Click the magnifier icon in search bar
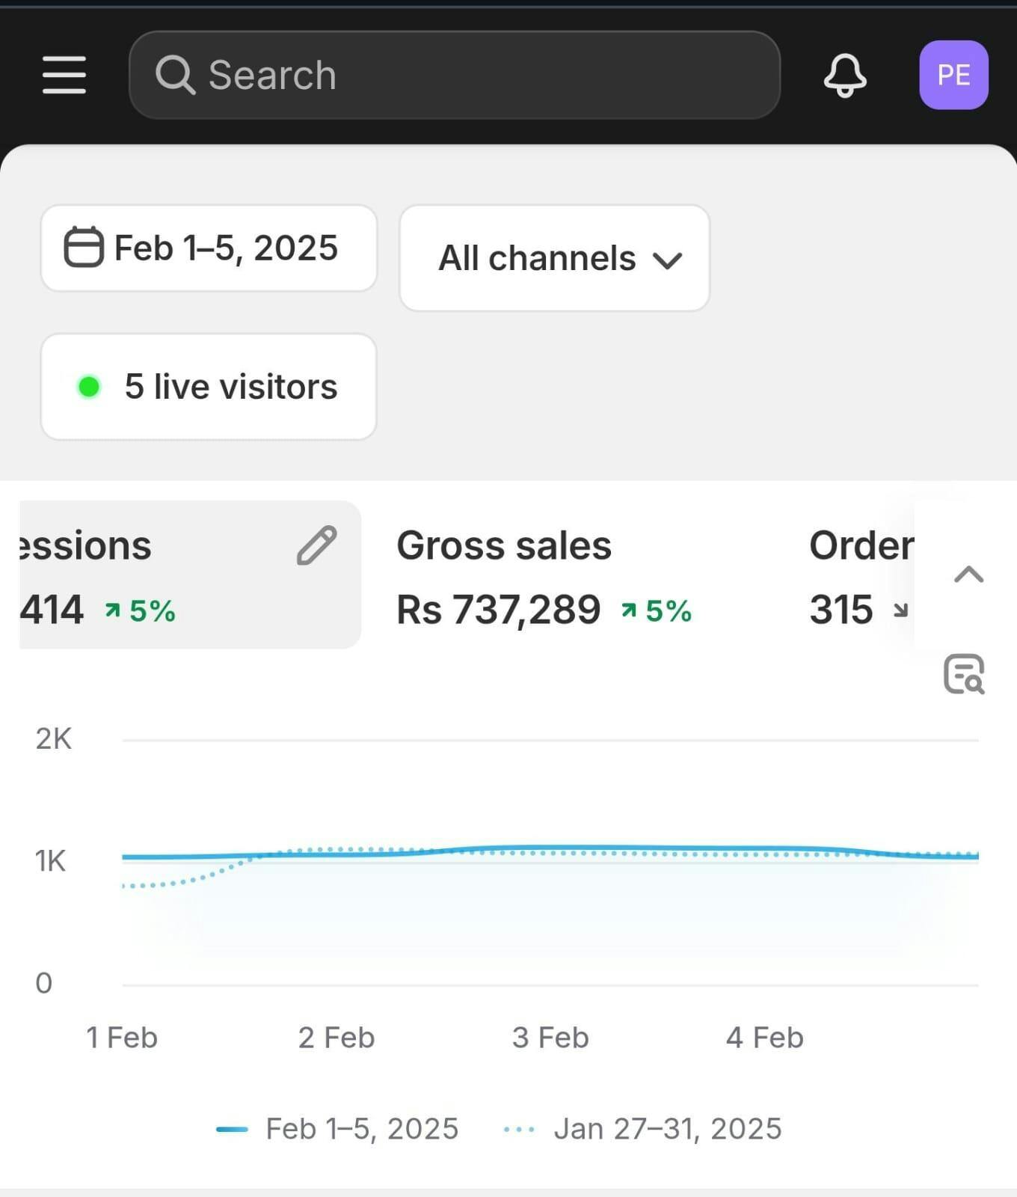This screenshot has height=1197, width=1017. coord(174,75)
